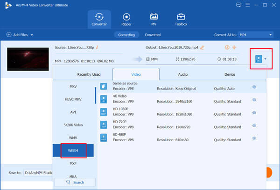
Task: Open the Convert All to MP4 dropdown
Action: pos(256,35)
